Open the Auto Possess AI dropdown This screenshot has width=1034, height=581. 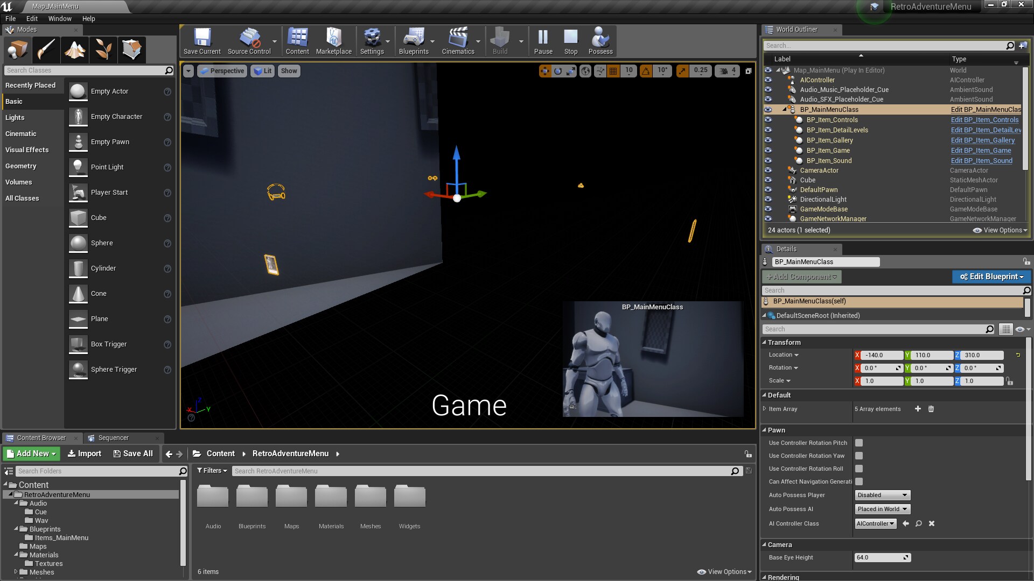882,509
